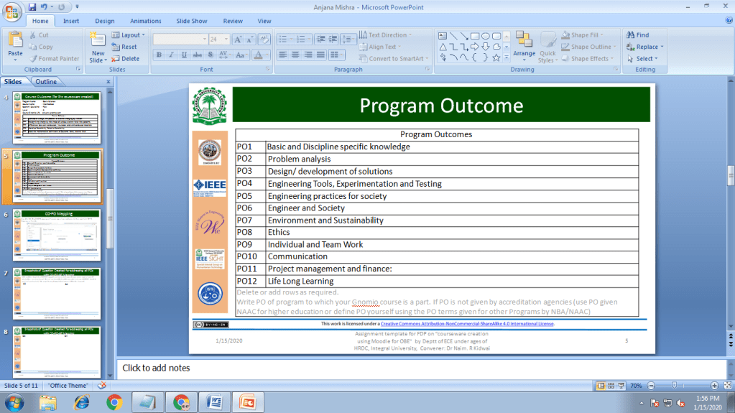
Task: Click the Replace button
Action: (x=645, y=47)
